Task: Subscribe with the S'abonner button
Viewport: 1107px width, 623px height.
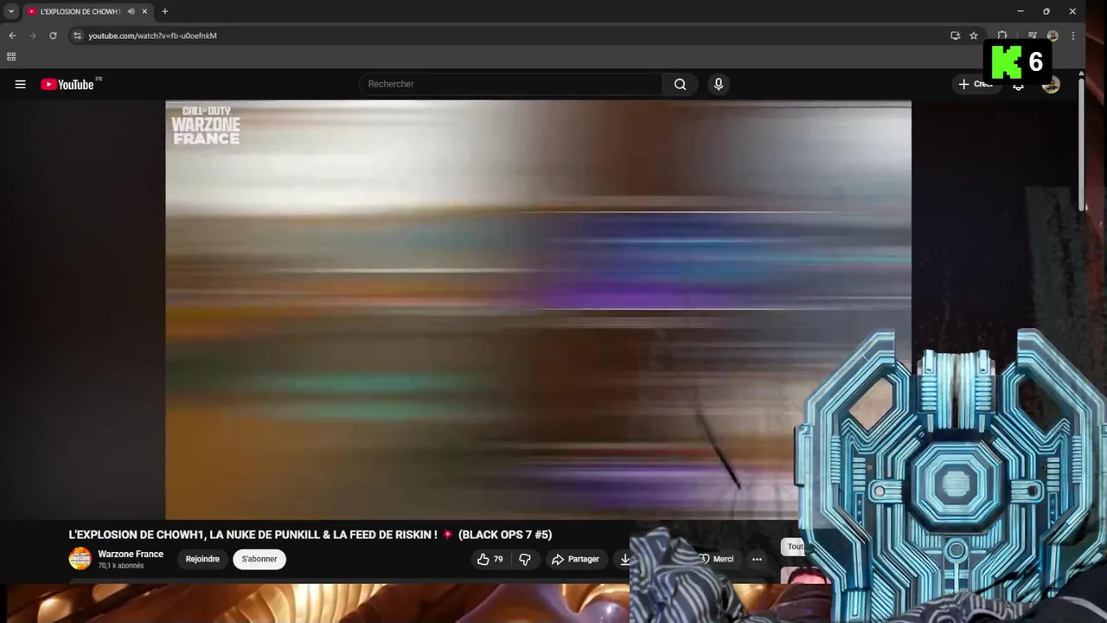Action: 259,559
